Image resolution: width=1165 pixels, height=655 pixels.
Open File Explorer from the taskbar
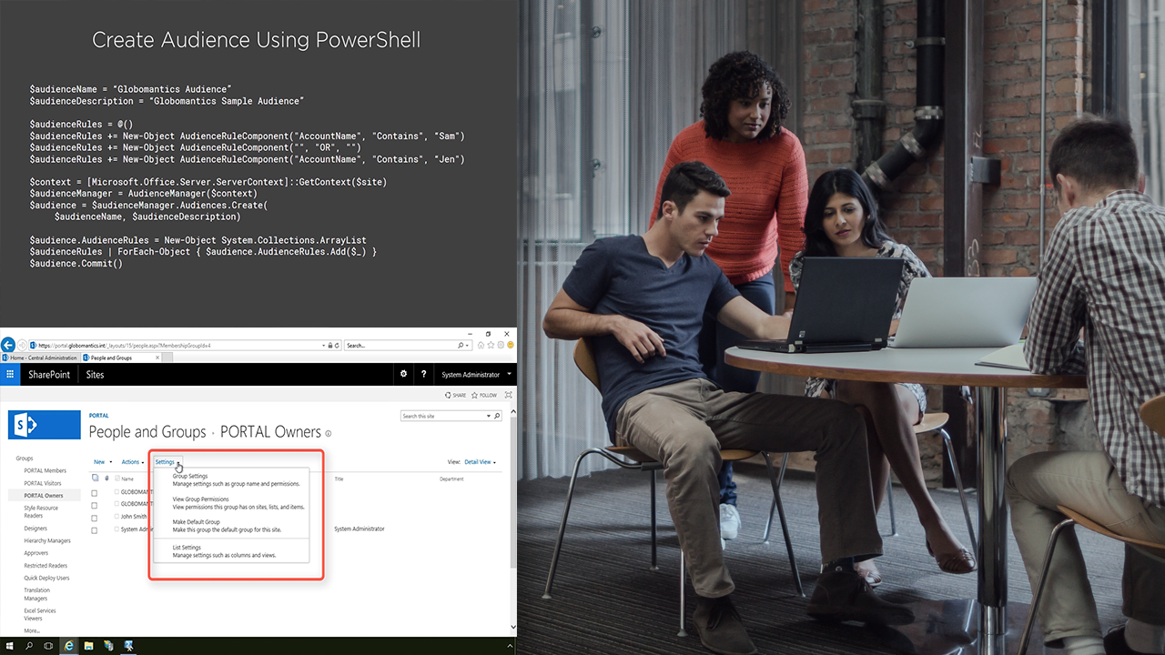coord(89,646)
